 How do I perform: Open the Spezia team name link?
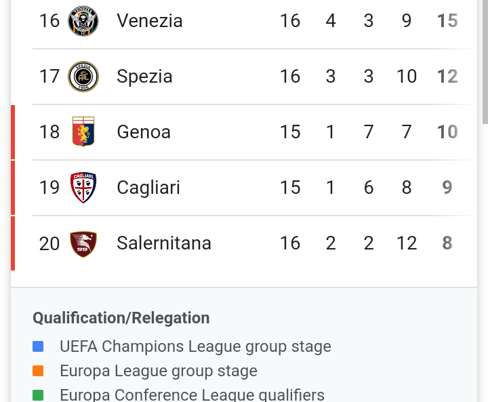144,77
